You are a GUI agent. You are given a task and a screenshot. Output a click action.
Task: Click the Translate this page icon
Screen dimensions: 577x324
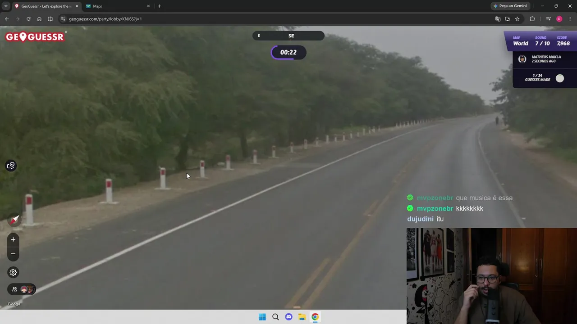[x=498, y=19]
